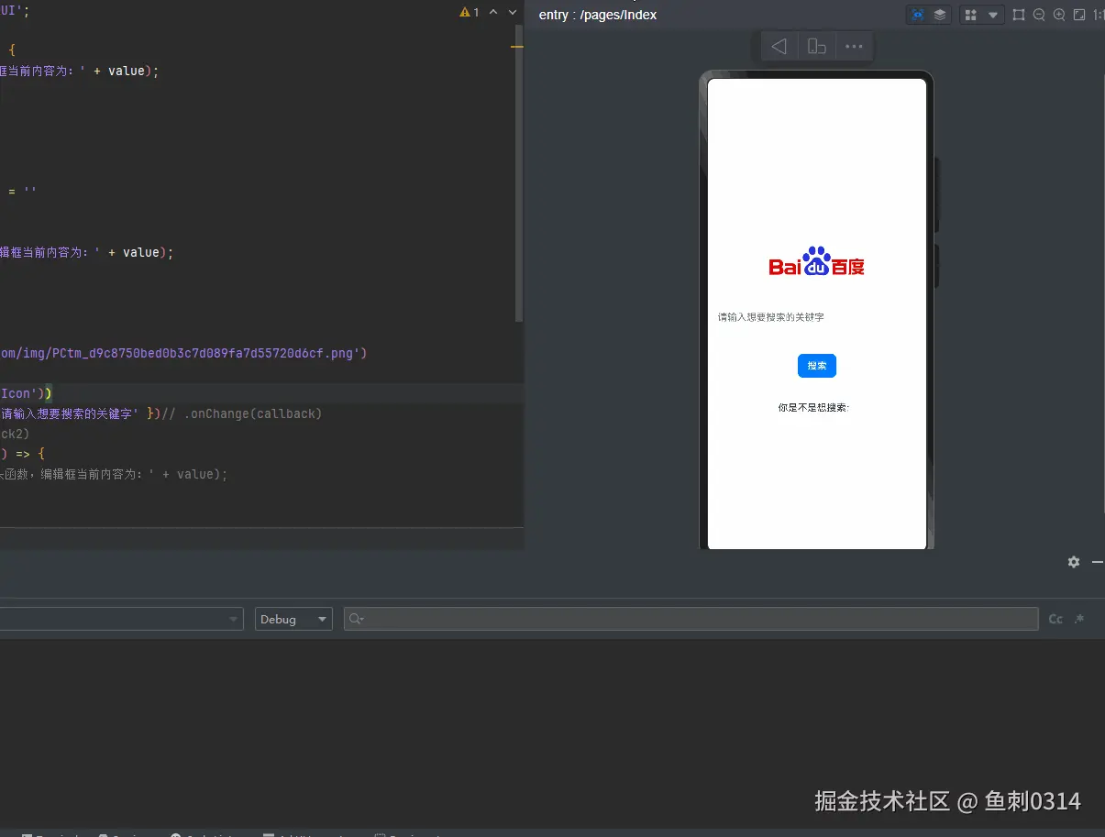Click the editor vertical scrollbar
This screenshot has height=837, width=1105.
(x=518, y=174)
